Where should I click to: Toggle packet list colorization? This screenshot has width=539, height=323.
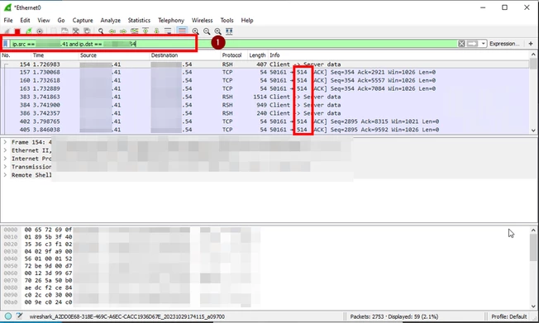(x=182, y=31)
